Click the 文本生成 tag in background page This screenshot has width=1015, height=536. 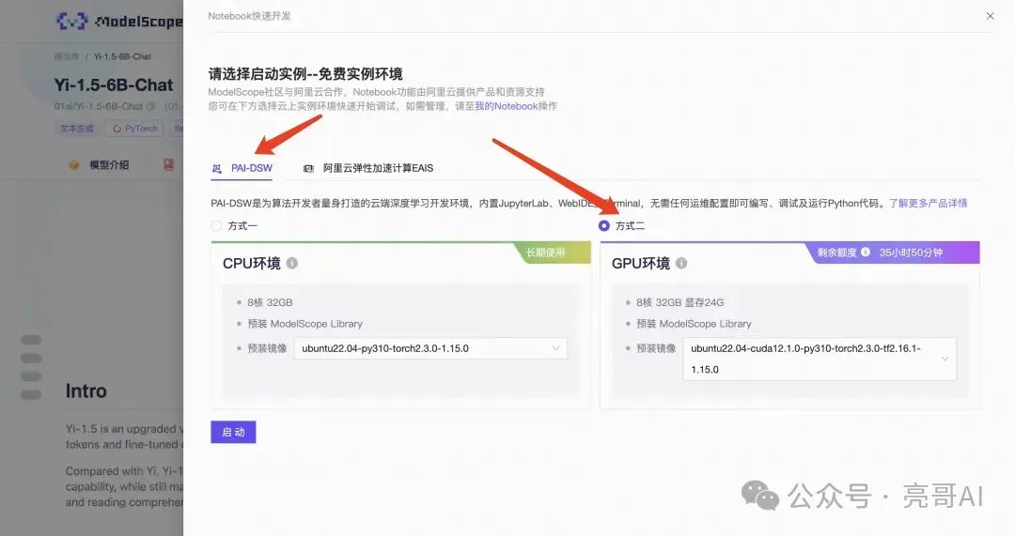point(77,129)
